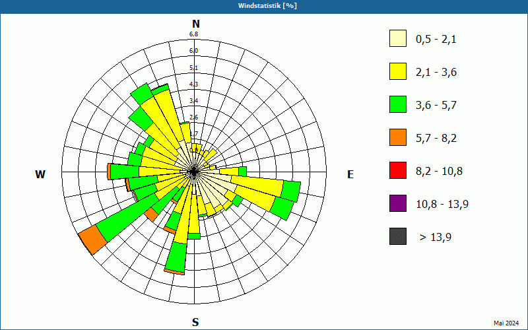Click the E compass label

[x=350, y=174]
